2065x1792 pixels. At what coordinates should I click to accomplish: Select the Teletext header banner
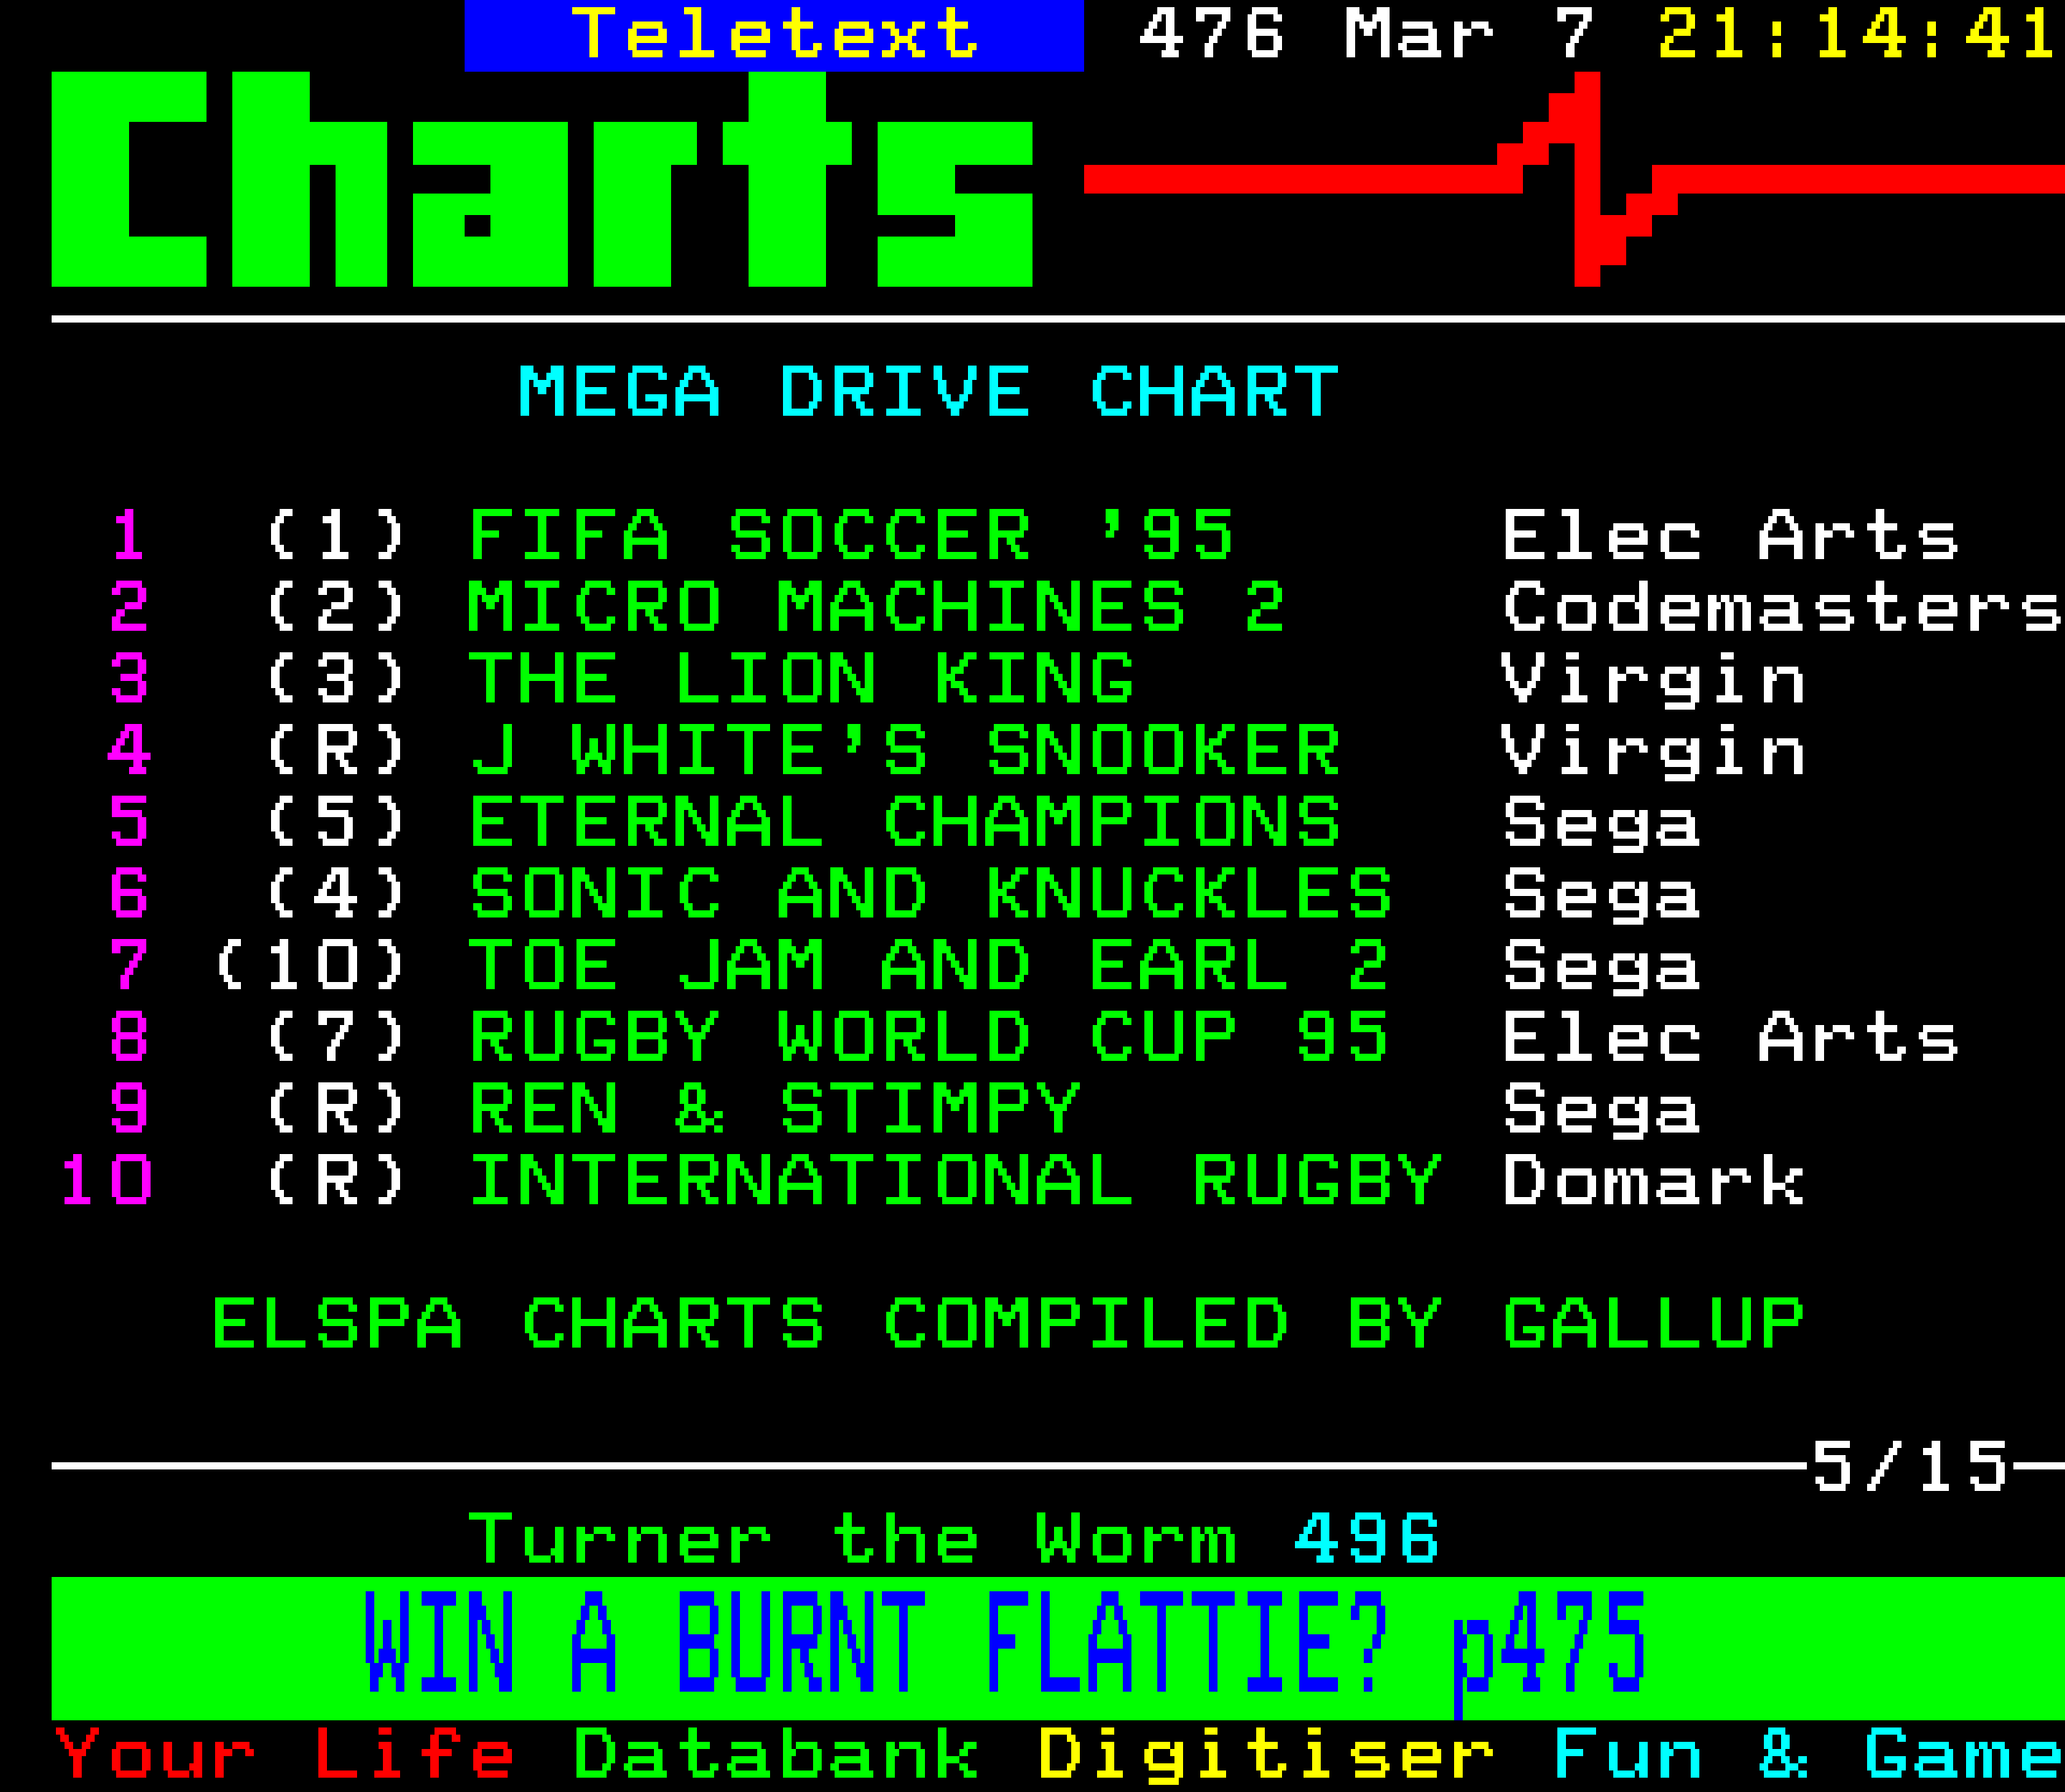click(774, 35)
